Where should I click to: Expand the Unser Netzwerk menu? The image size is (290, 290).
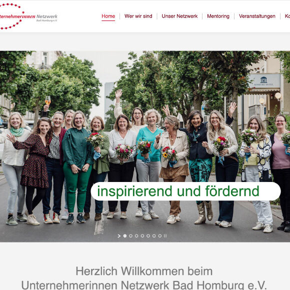(x=179, y=16)
